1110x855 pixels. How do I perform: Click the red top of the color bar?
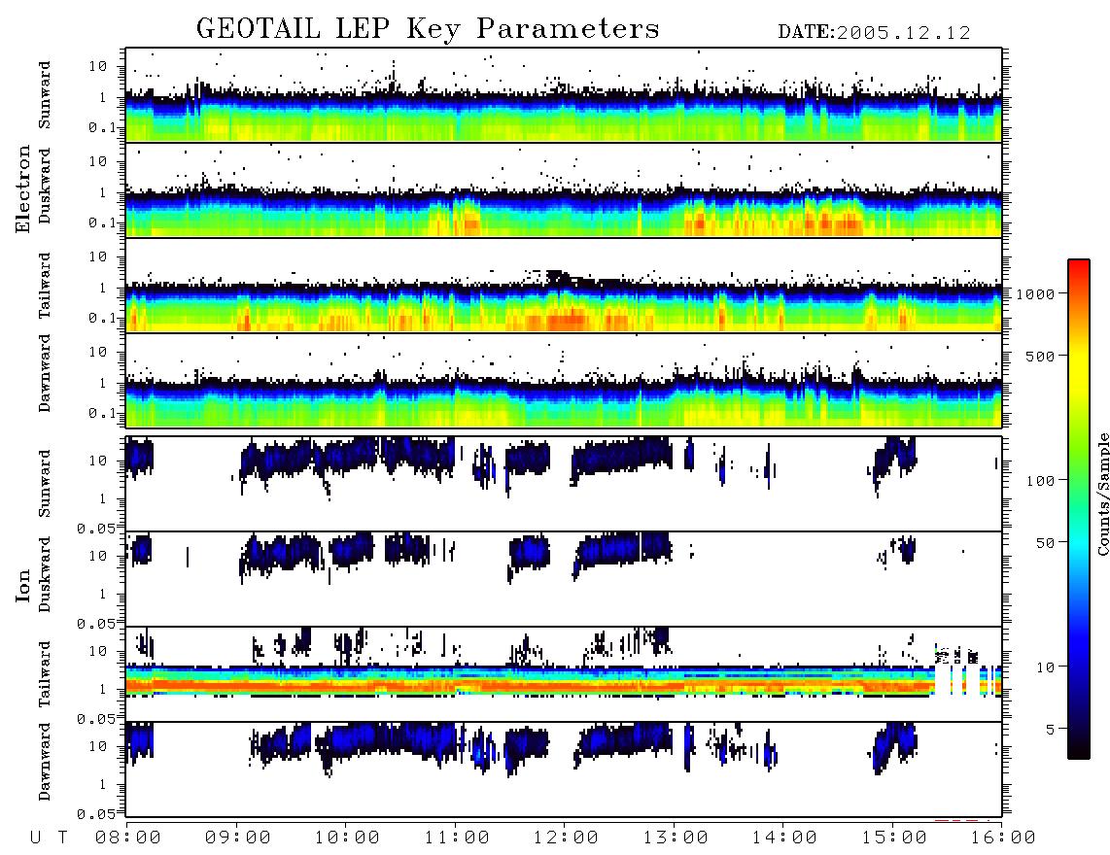tap(1079, 265)
